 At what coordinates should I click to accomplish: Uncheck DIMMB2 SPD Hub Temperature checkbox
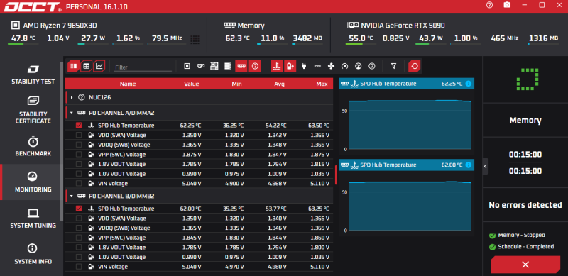point(79,209)
